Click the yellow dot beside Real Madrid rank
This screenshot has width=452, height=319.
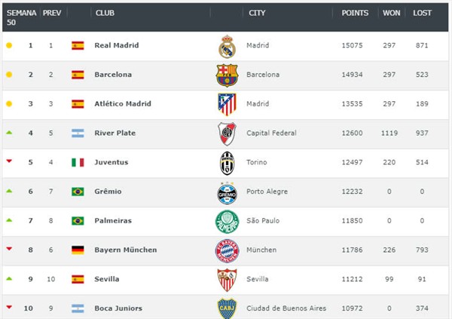(9, 45)
